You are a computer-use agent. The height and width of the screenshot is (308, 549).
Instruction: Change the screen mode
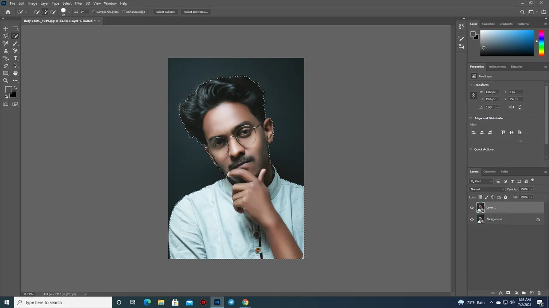[x=15, y=104]
